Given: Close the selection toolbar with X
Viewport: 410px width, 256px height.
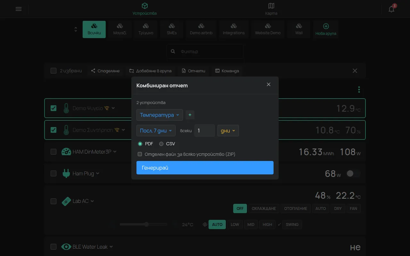Looking at the screenshot, I should coord(355,71).
